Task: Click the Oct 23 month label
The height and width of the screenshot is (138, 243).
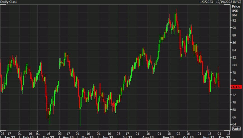Action: [x=188, y=137]
